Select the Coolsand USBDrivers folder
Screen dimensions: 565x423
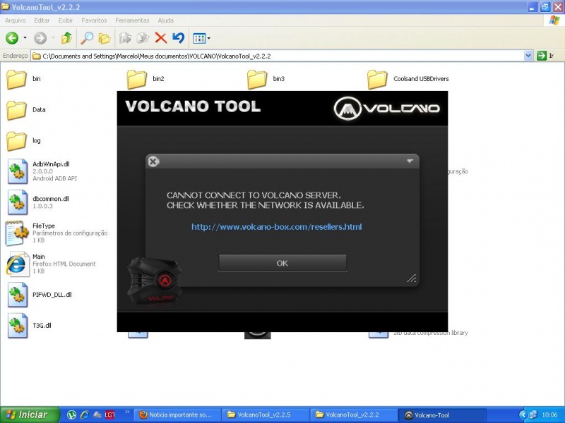(408, 79)
